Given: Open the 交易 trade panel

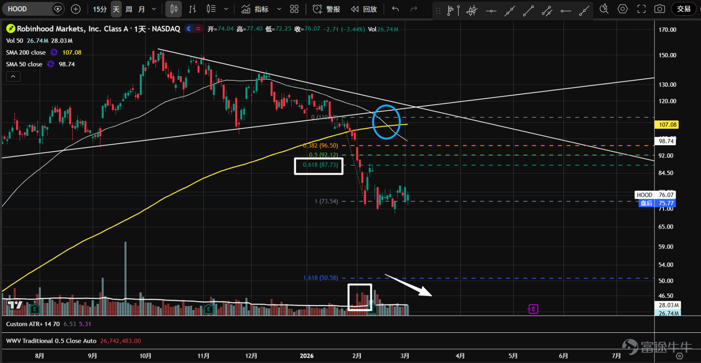Looking at the screenshot, I should tap(683, 9).
